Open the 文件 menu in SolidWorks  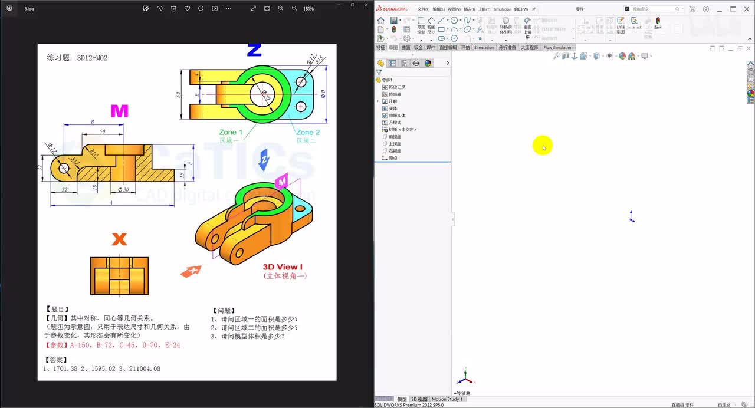point(423,9)
